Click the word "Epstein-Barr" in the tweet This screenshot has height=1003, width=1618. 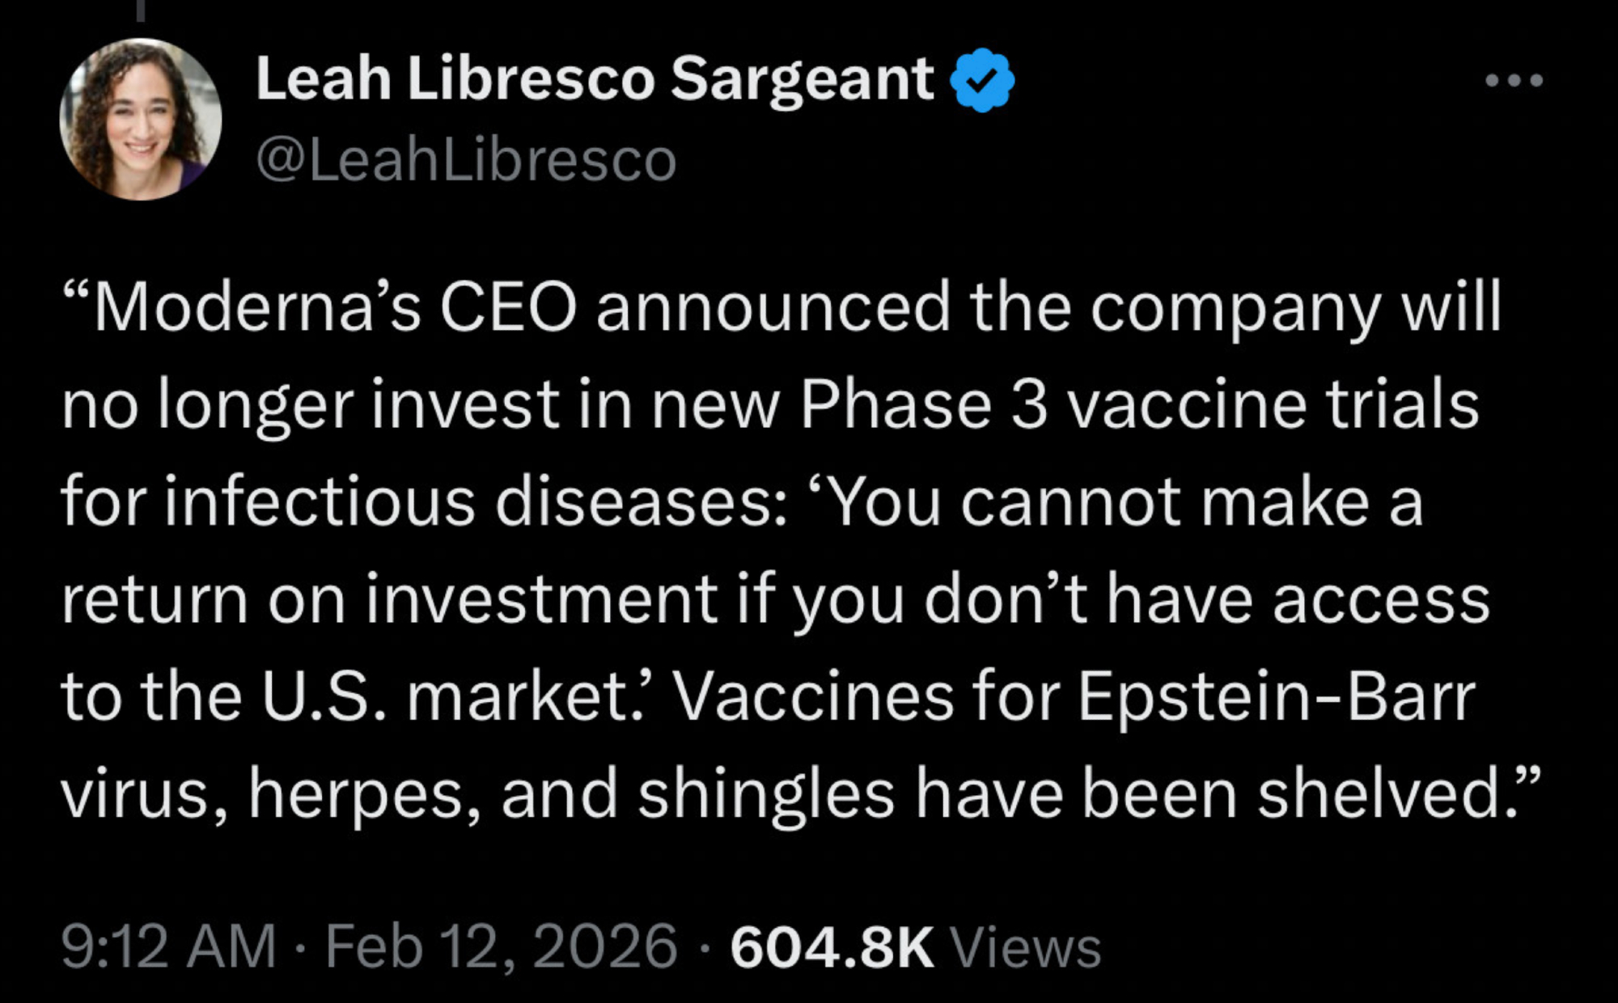[1277, 696]
